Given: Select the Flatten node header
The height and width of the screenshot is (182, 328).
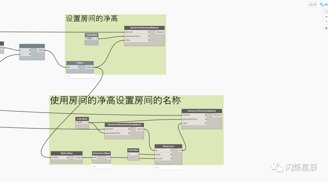Looking at the screenshot, I should [80, 63].
